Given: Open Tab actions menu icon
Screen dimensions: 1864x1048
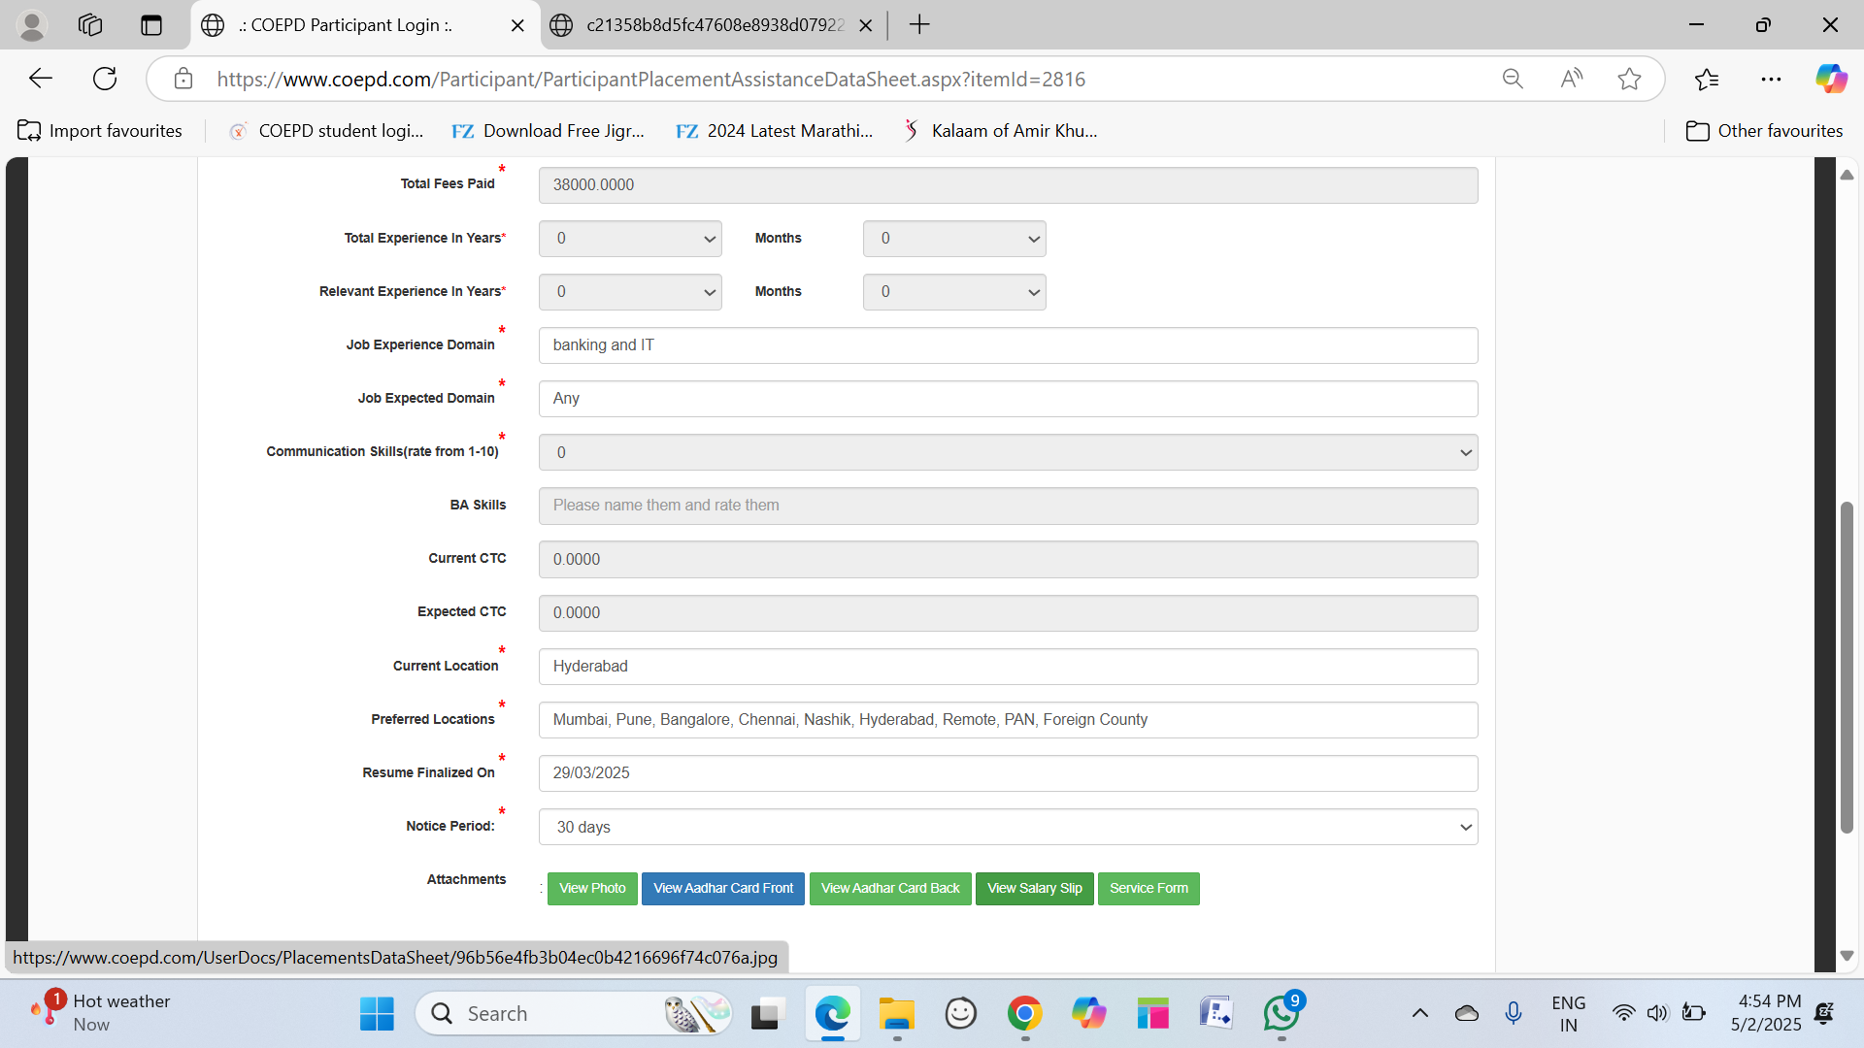Looking at the screenshot, I should pyautogui.click(x=150, y=25).
